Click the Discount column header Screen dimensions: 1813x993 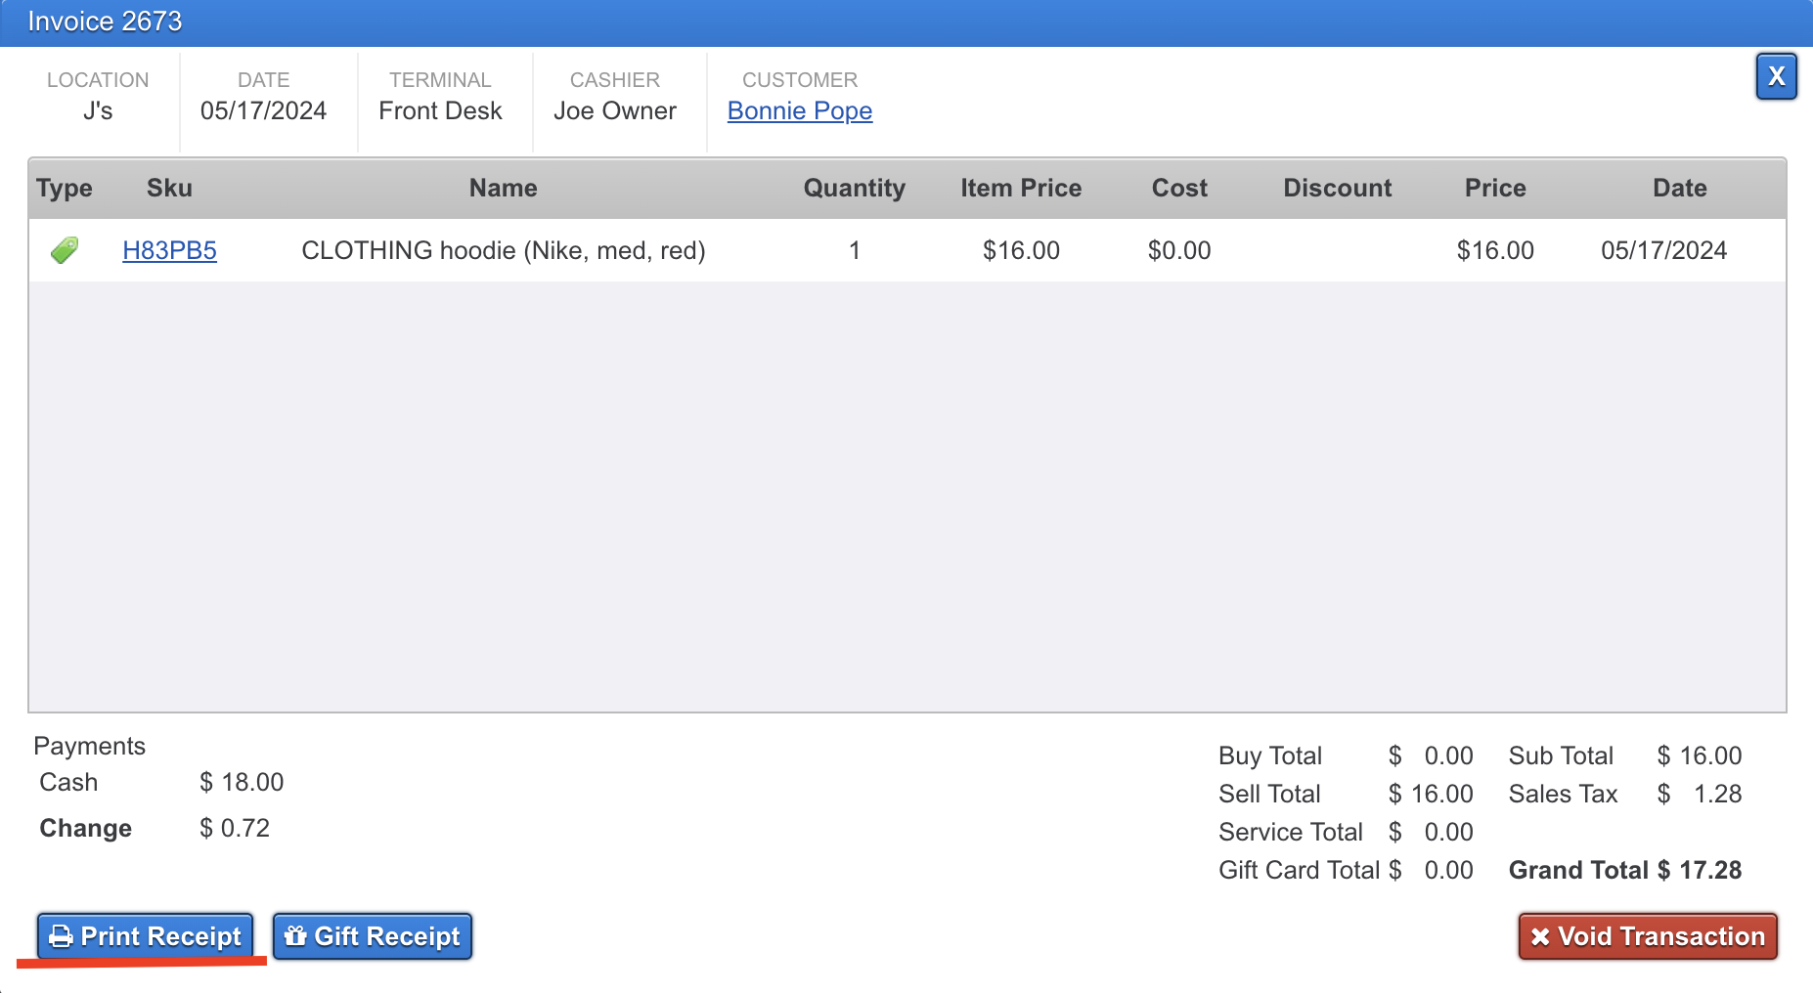tap(1337, 188)
